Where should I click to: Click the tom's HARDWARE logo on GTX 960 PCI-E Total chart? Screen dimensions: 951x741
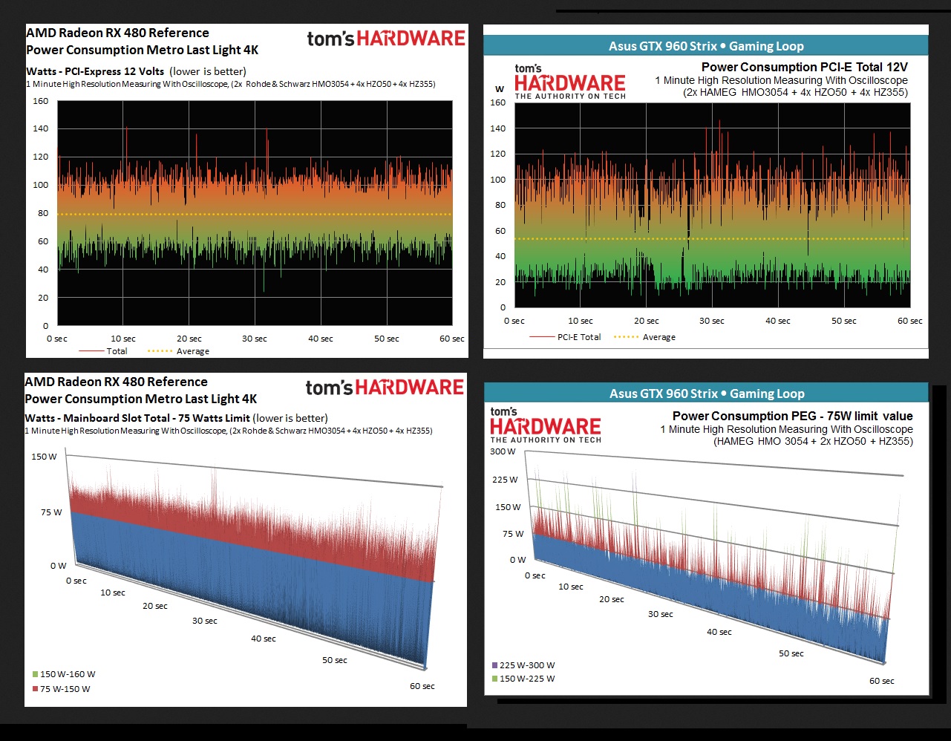point(570,82)
